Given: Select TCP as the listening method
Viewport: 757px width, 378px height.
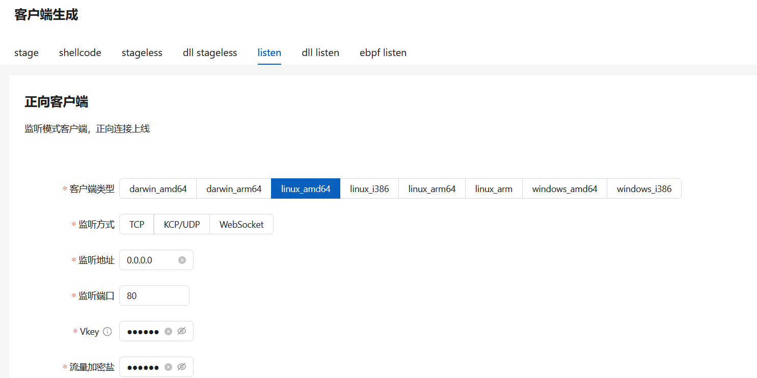Looking at the screenshot, I should coord(137,224).
